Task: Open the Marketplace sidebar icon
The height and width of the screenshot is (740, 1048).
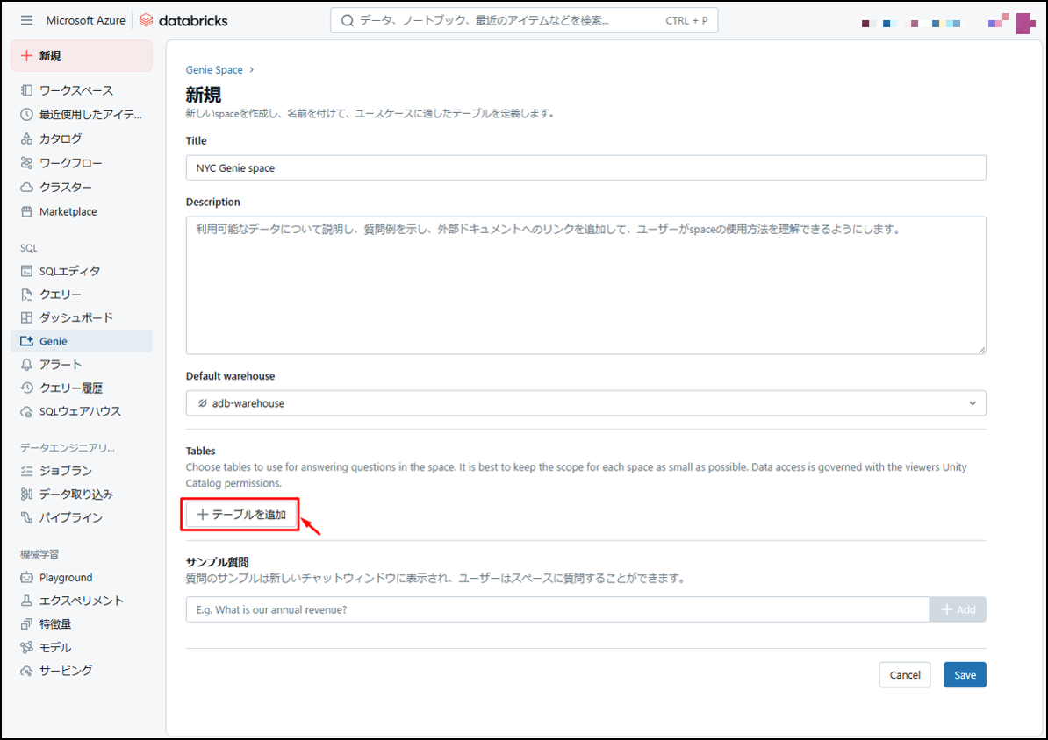Action: (x=26, y=211)
